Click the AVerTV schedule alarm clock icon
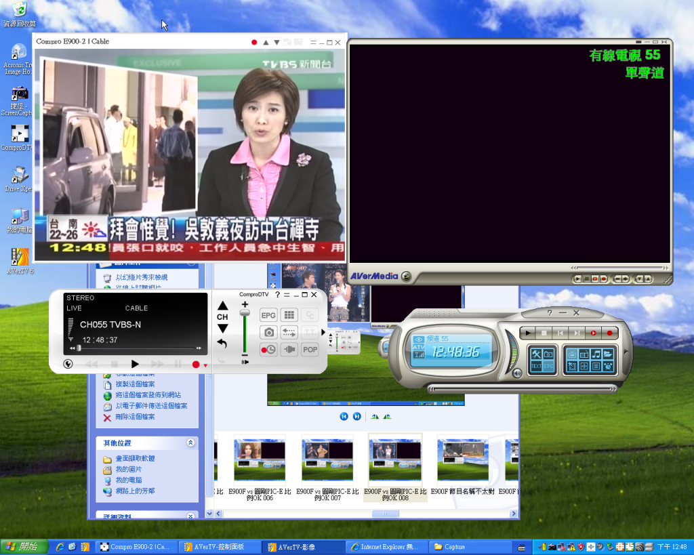Image resolution: width=694 pixels, height=555 pixels. [x=608, y=366]
